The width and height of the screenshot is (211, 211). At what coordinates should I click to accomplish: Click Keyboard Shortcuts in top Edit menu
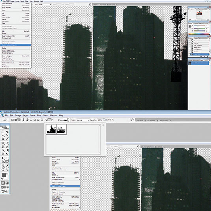16,63
